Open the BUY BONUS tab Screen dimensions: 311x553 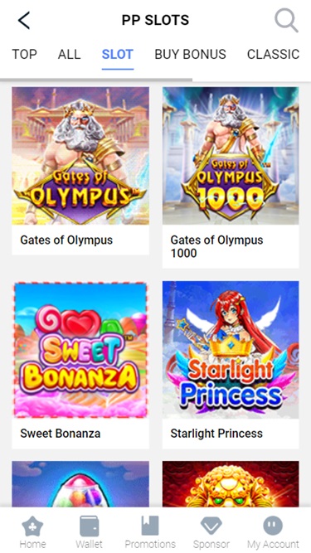tap(190, 55)
